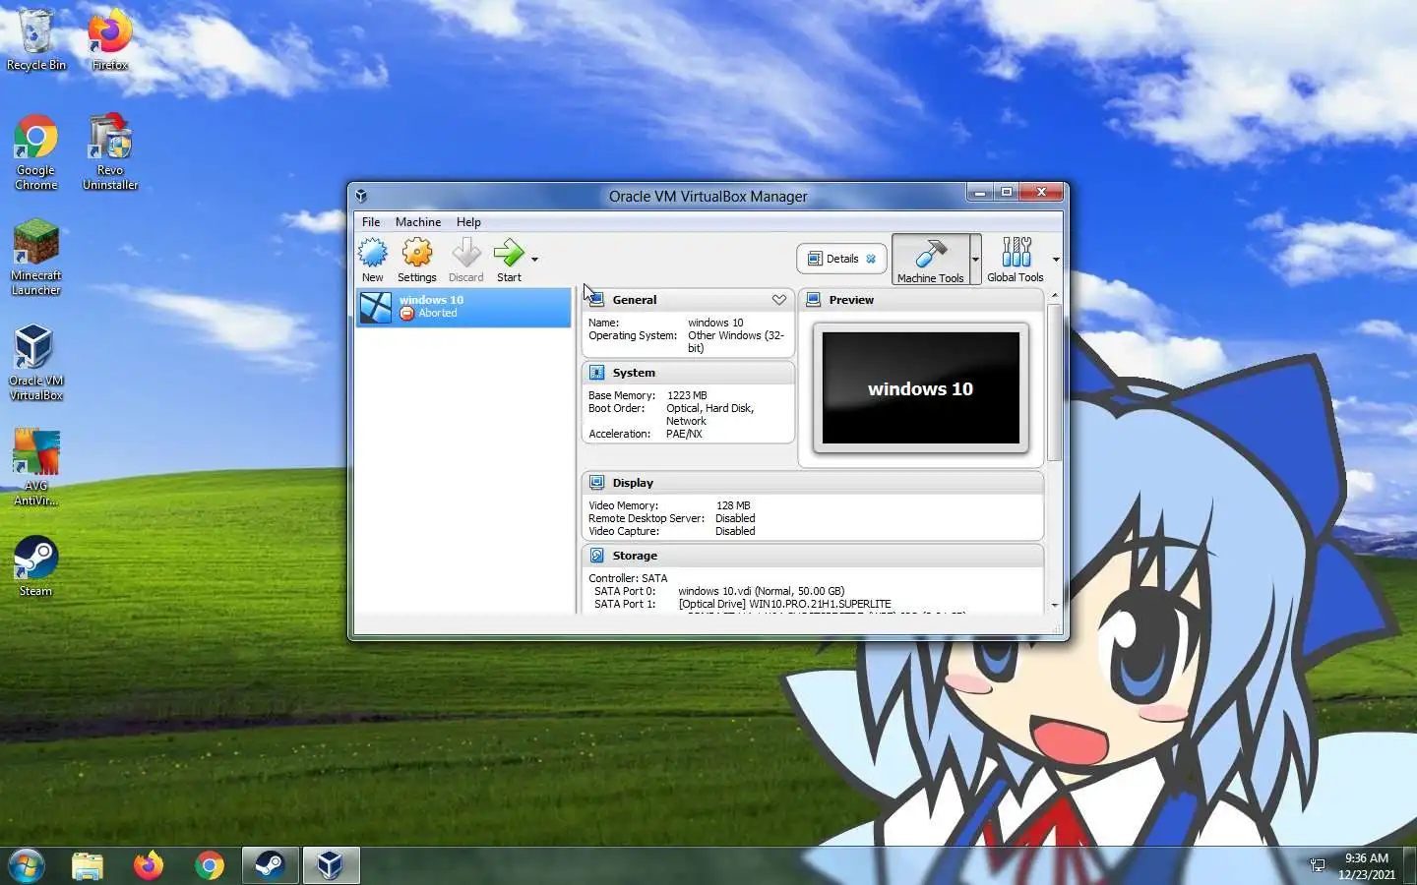
Task: Open the dropdown arrow next to Start
Action: pyautogui.click(x=534, y=260)
